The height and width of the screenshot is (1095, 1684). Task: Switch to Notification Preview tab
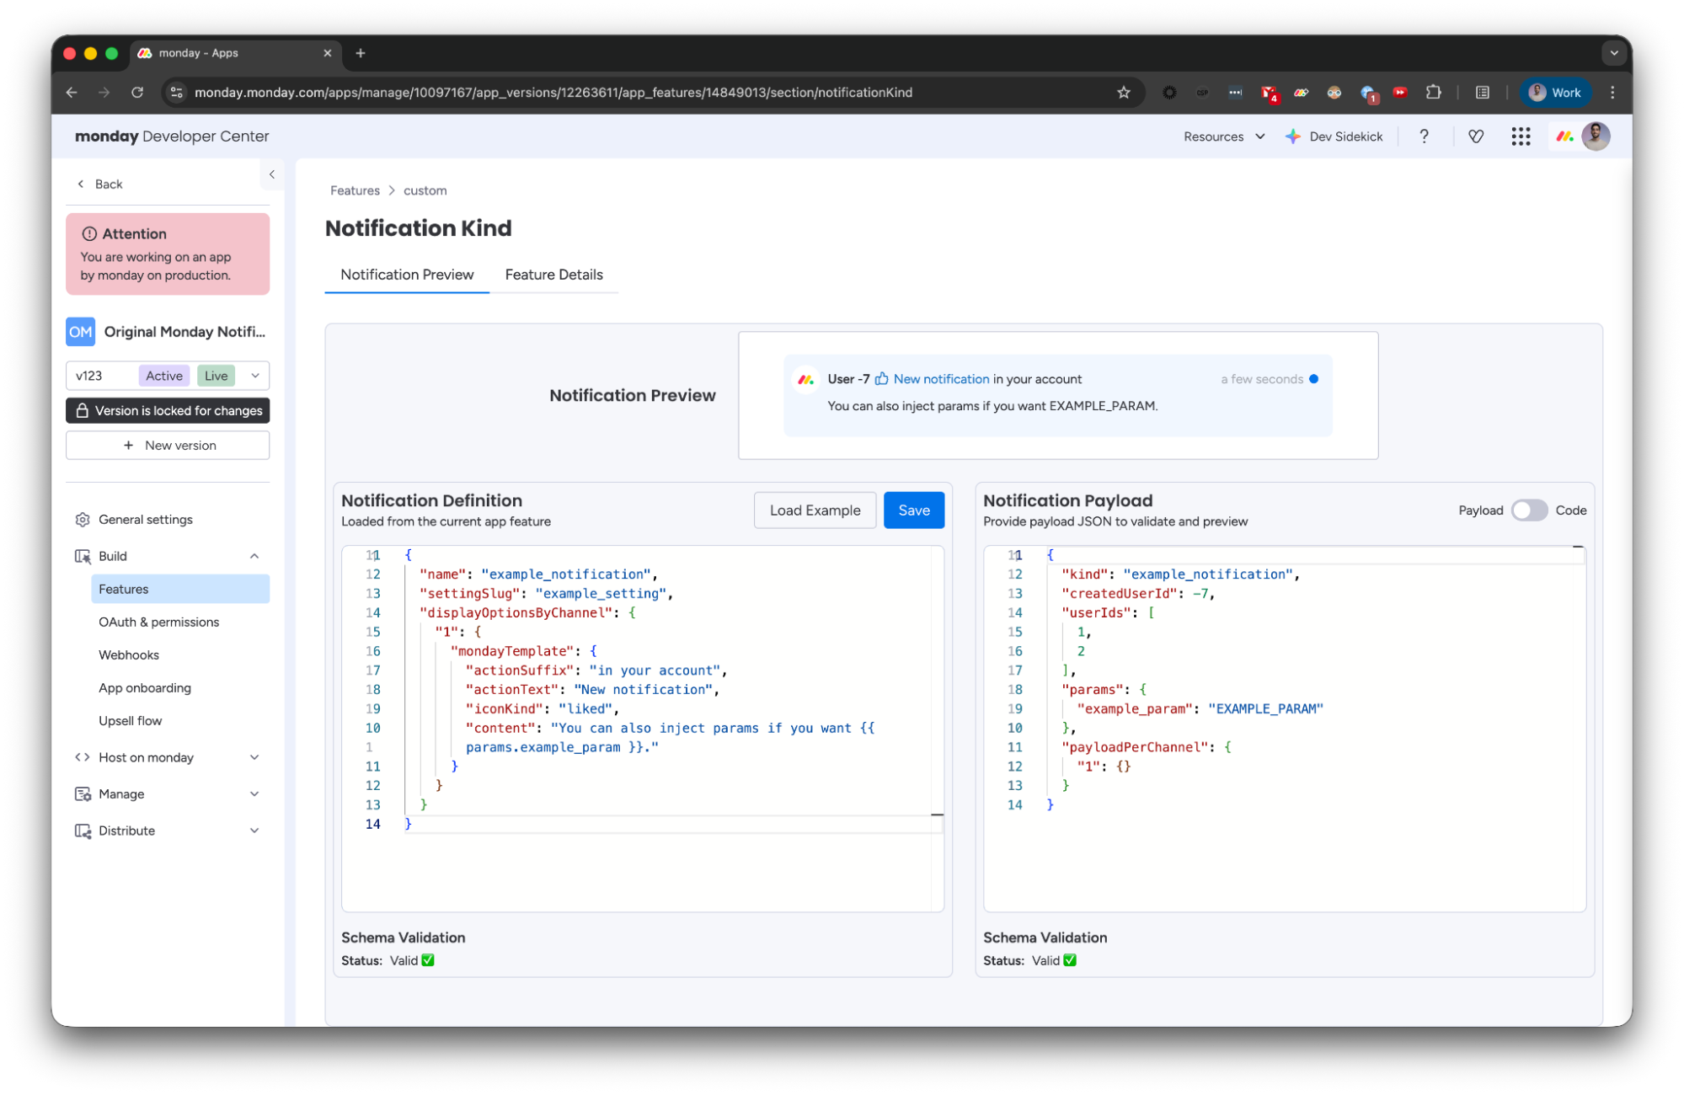pos(407,275)
